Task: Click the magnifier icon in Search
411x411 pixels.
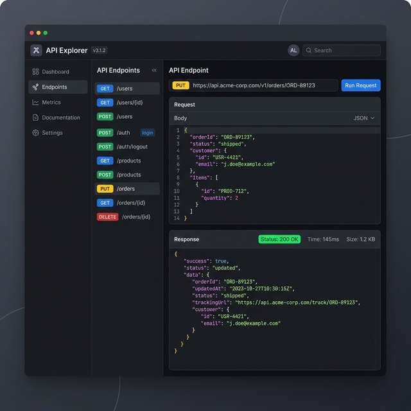Action: click(309, 50)
